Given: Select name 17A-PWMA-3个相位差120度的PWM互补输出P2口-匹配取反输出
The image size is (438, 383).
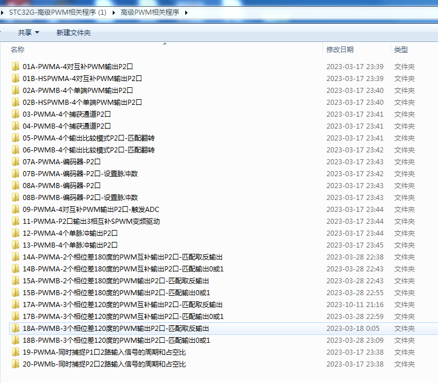Looking at the screenshot, I should pos(122,304).
